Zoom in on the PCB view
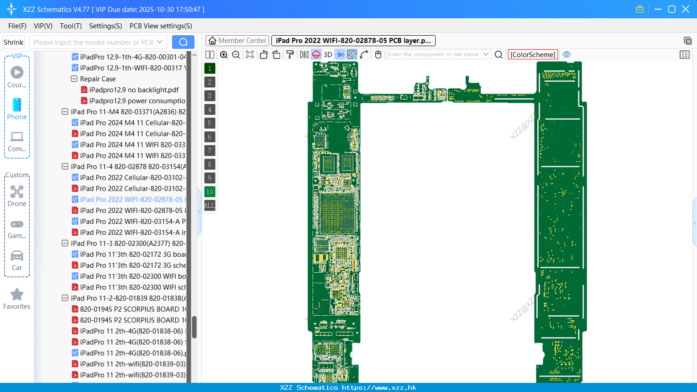 coord(224,54)
